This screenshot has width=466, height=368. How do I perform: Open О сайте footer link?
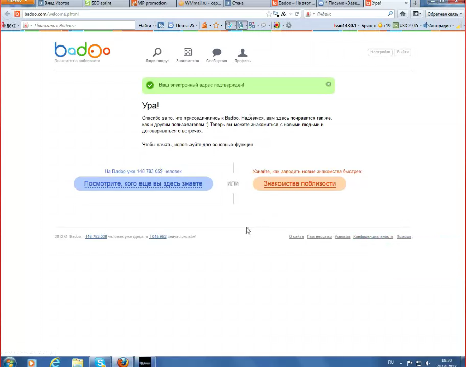pyautogui.click(x=296, y=236)
